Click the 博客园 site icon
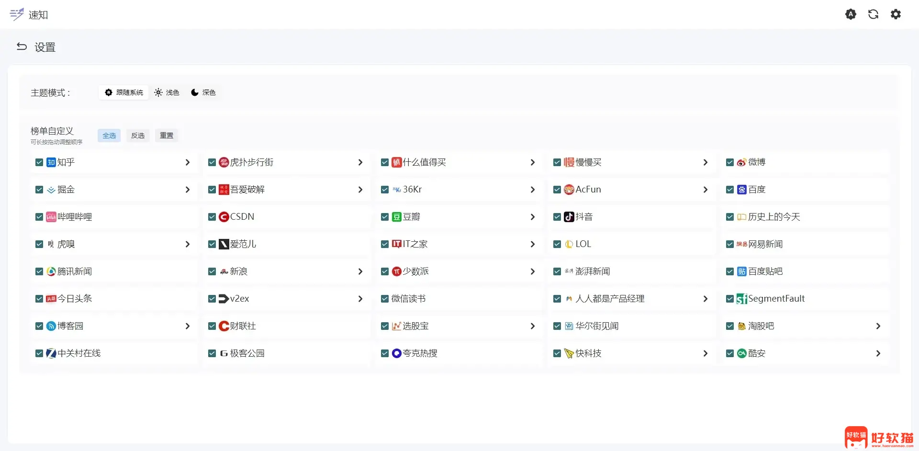919x451 pixels. click(51, 326)
